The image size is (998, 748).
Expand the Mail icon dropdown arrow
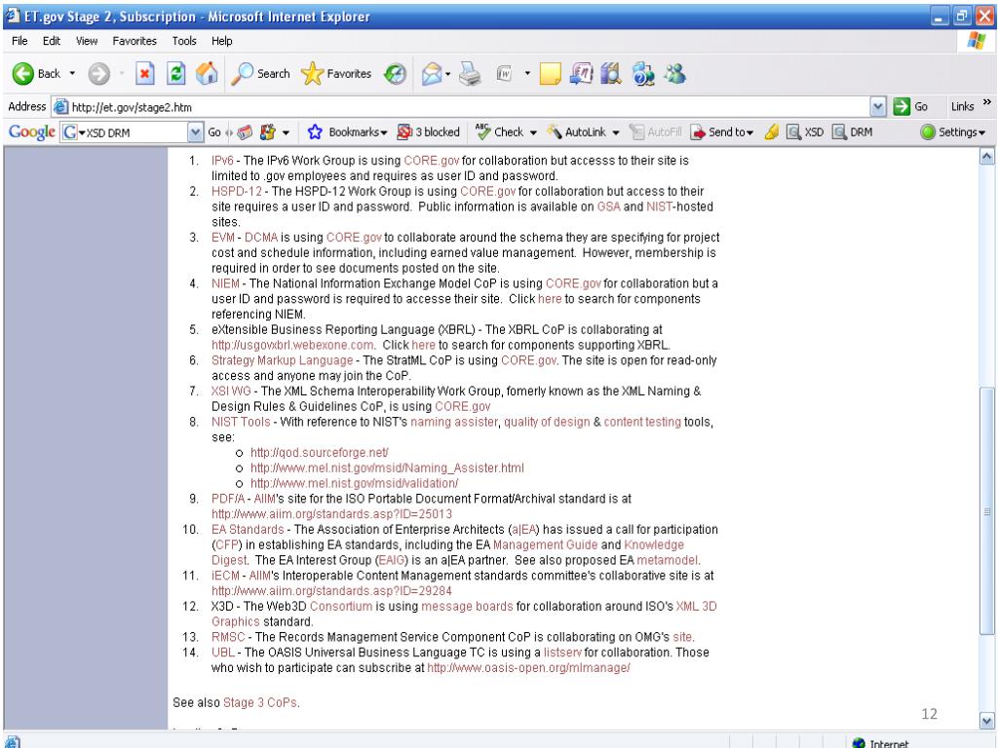[448, 74]
